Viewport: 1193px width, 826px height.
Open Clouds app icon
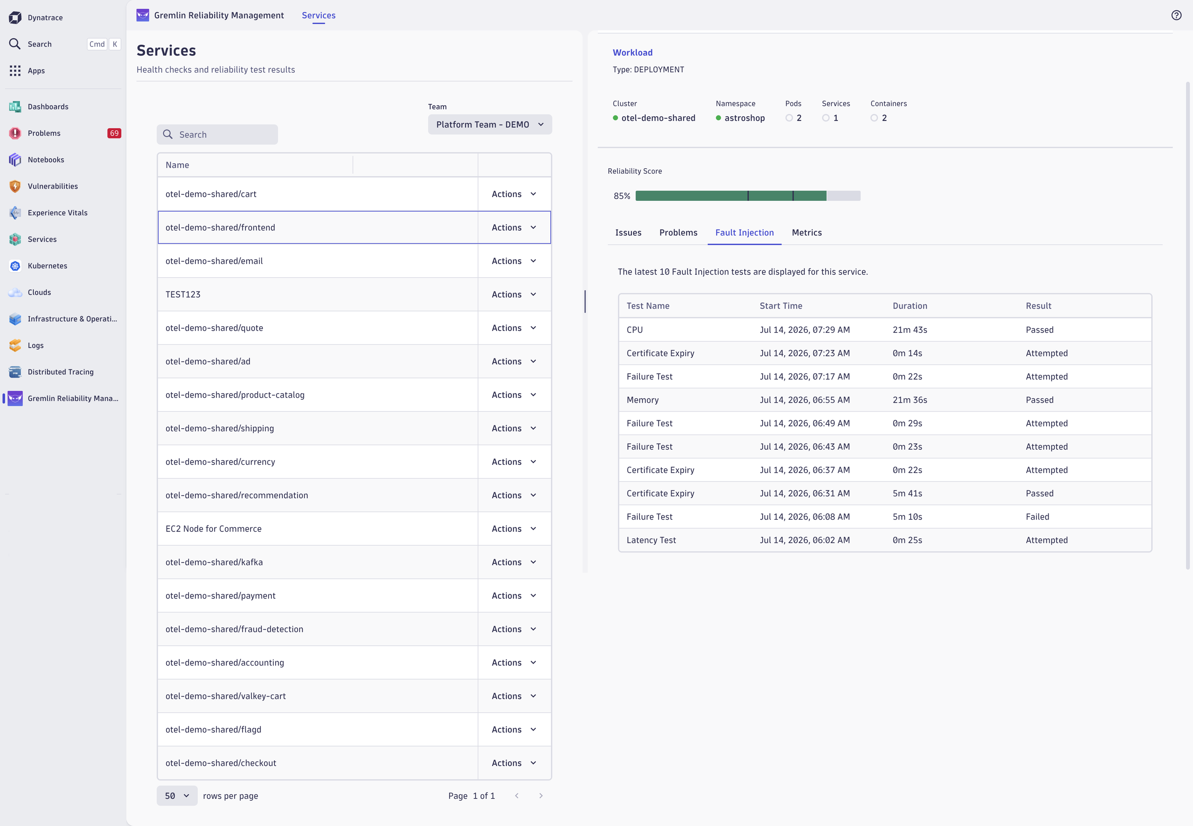[x=15, y=293]
